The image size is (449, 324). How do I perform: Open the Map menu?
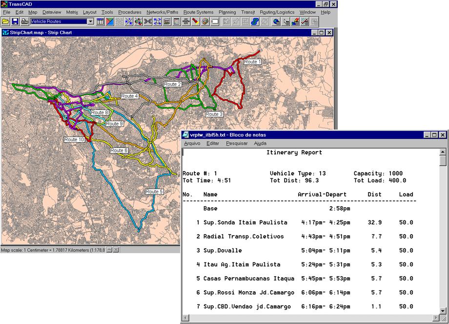point(33,12)
